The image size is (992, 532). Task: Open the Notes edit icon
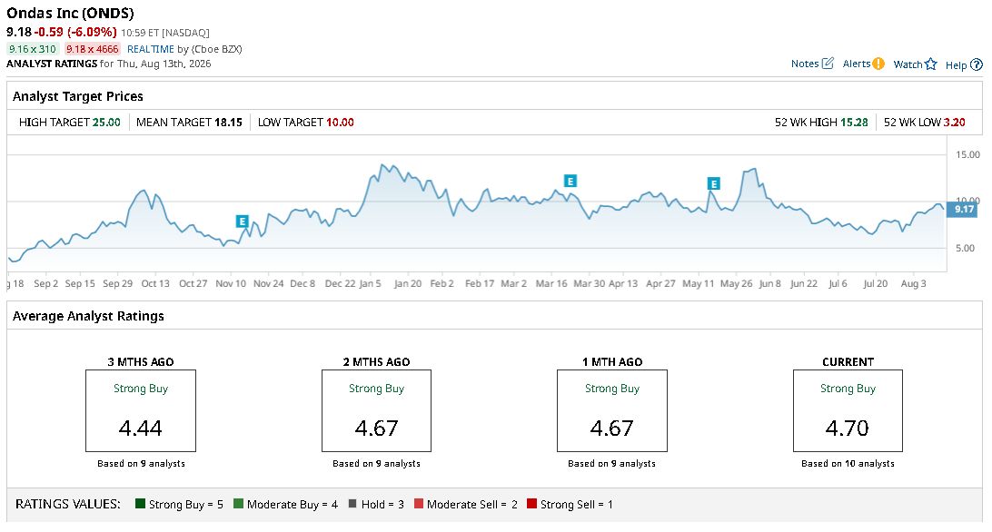[x=828, y=64]
